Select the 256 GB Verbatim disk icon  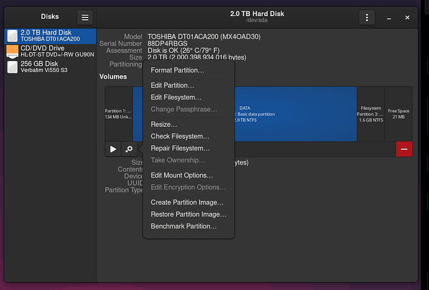pyautogui.click(x=12, y=67)
